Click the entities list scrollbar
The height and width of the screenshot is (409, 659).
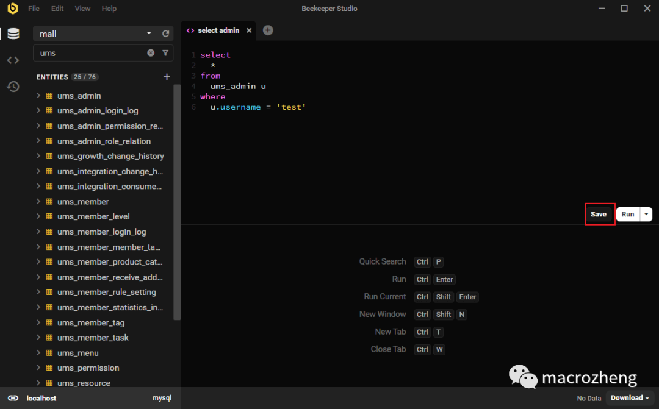[177, 202]
